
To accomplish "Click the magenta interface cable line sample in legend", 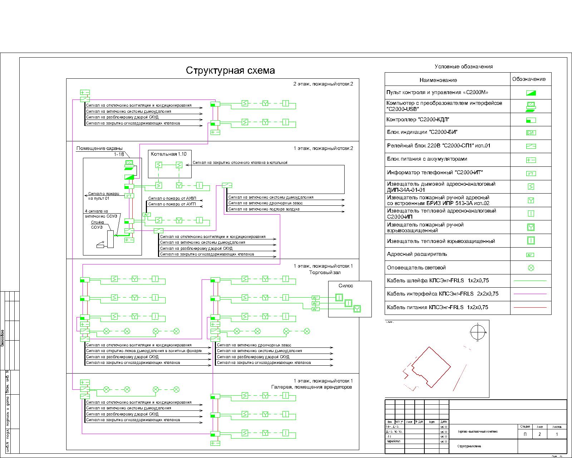I will pyautogui.click(x=530, y=294).
